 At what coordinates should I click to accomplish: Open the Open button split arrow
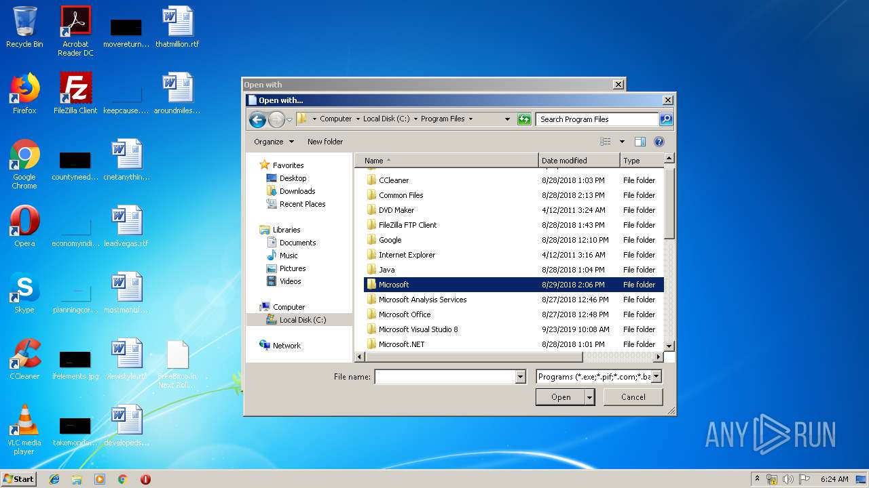[590, 397]
